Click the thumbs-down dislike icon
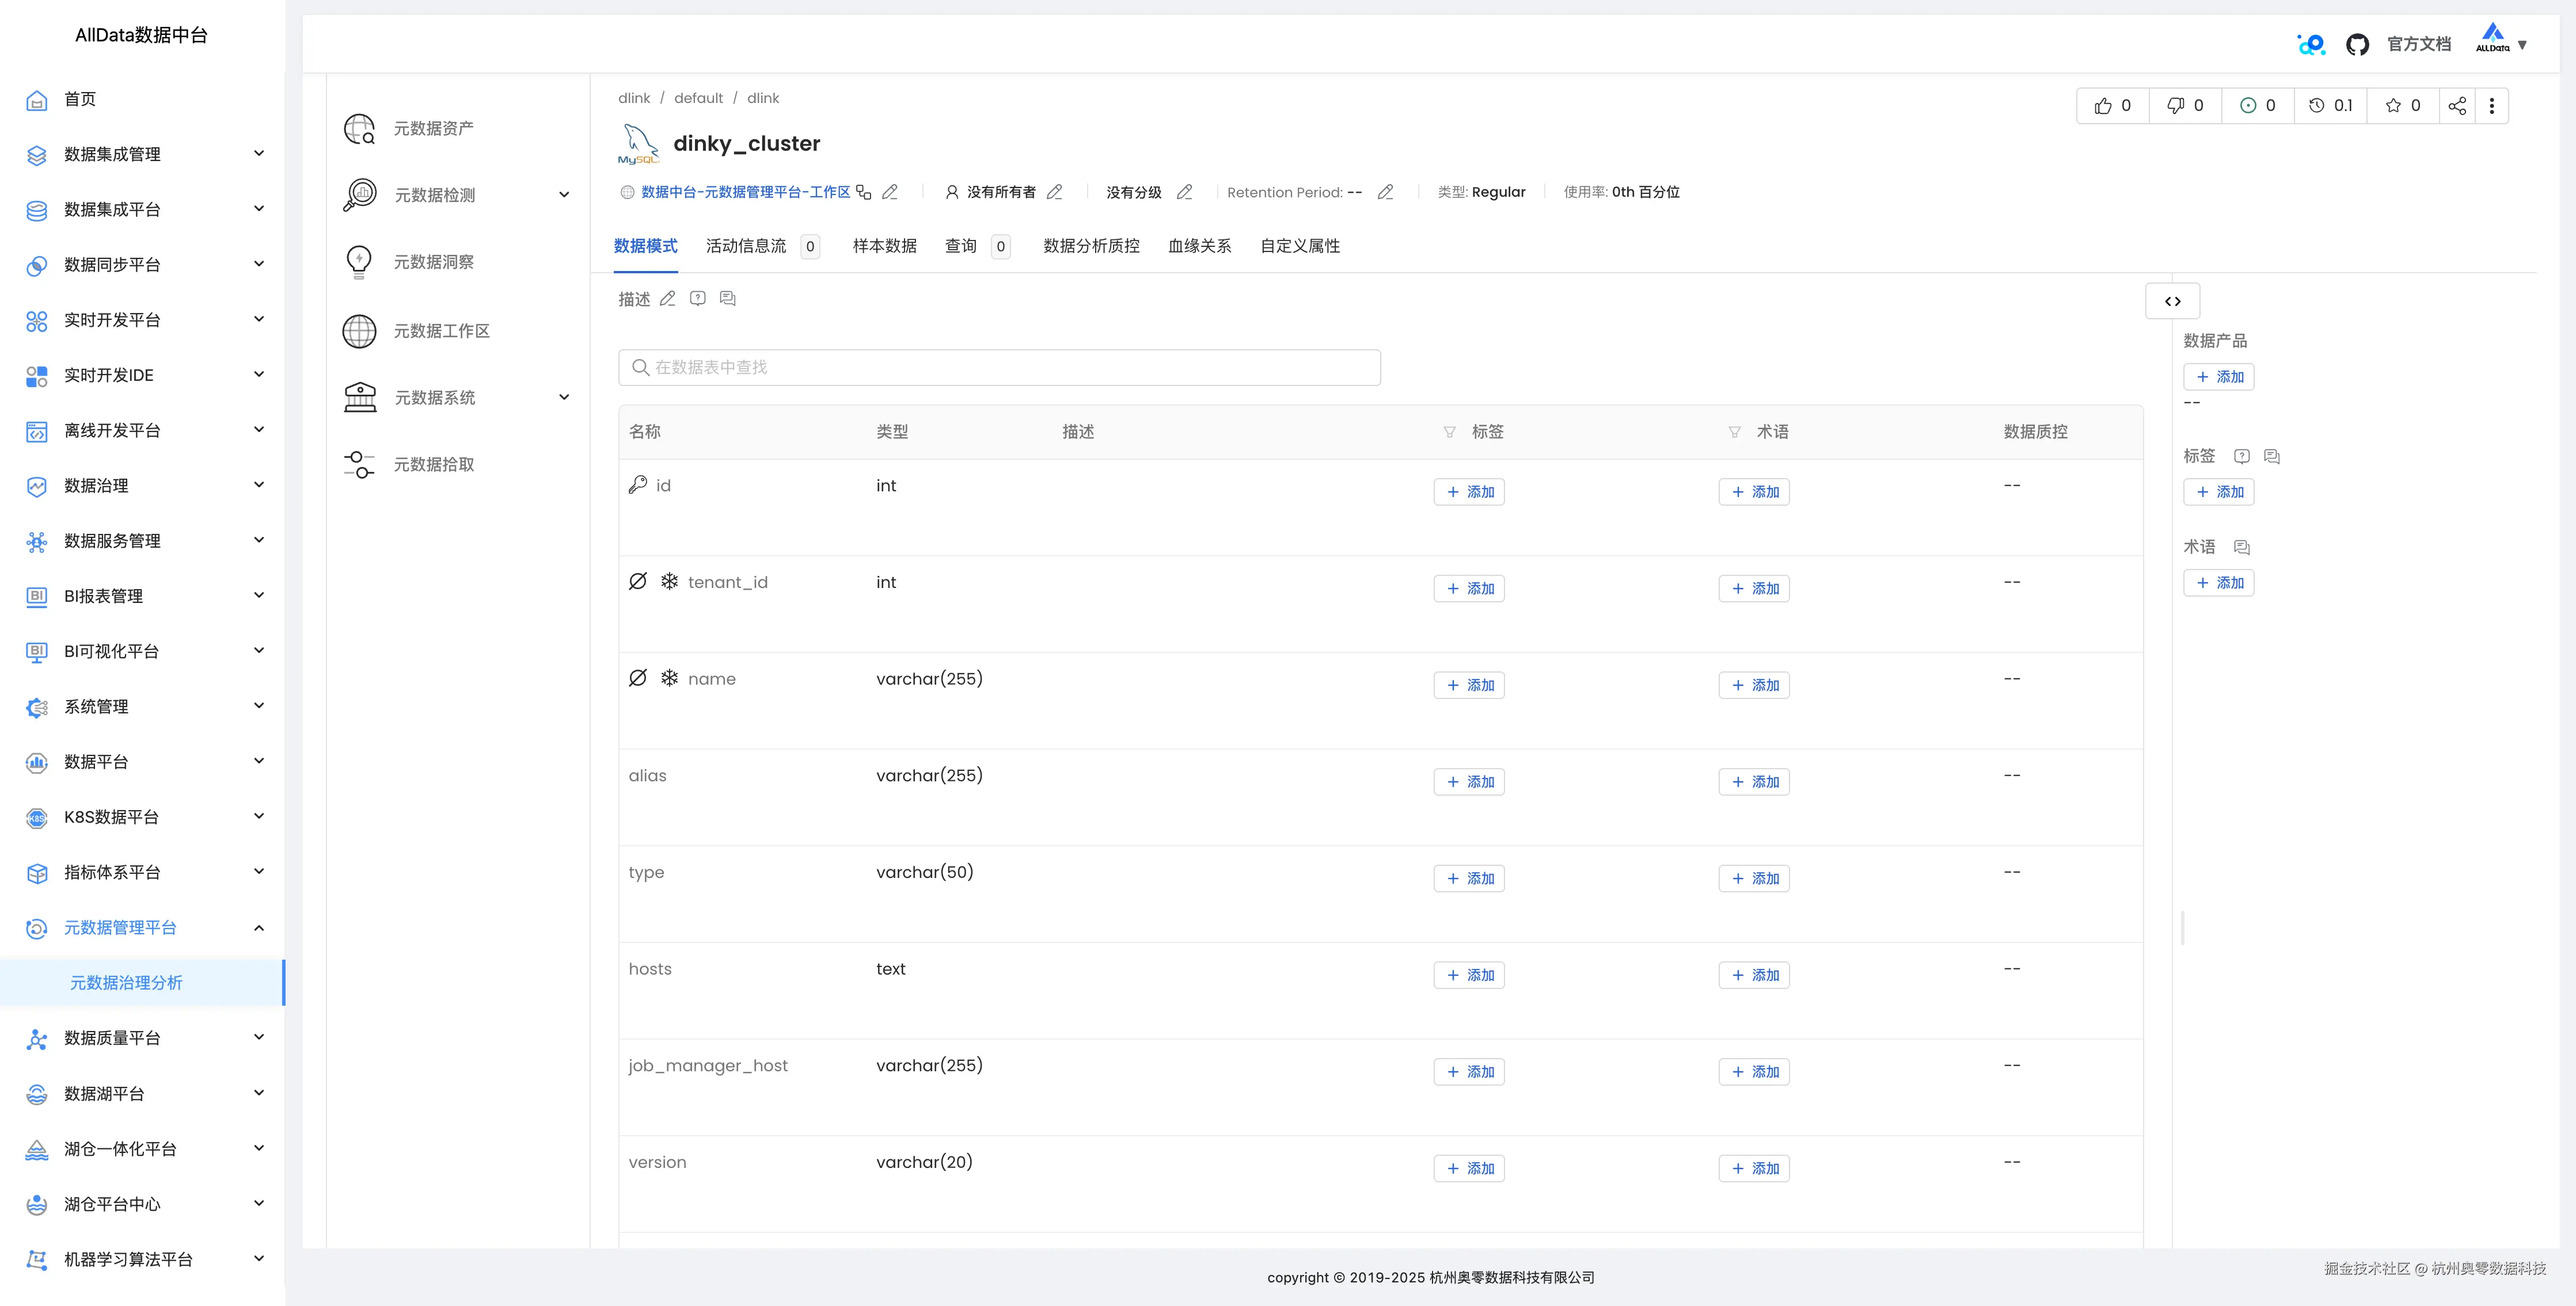The image size is (2576, 1306). click(2175, 106)
